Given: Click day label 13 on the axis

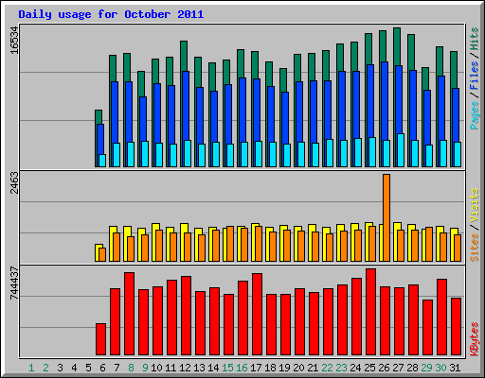Looking at the screenshot, I should click(x=199, y=368).
